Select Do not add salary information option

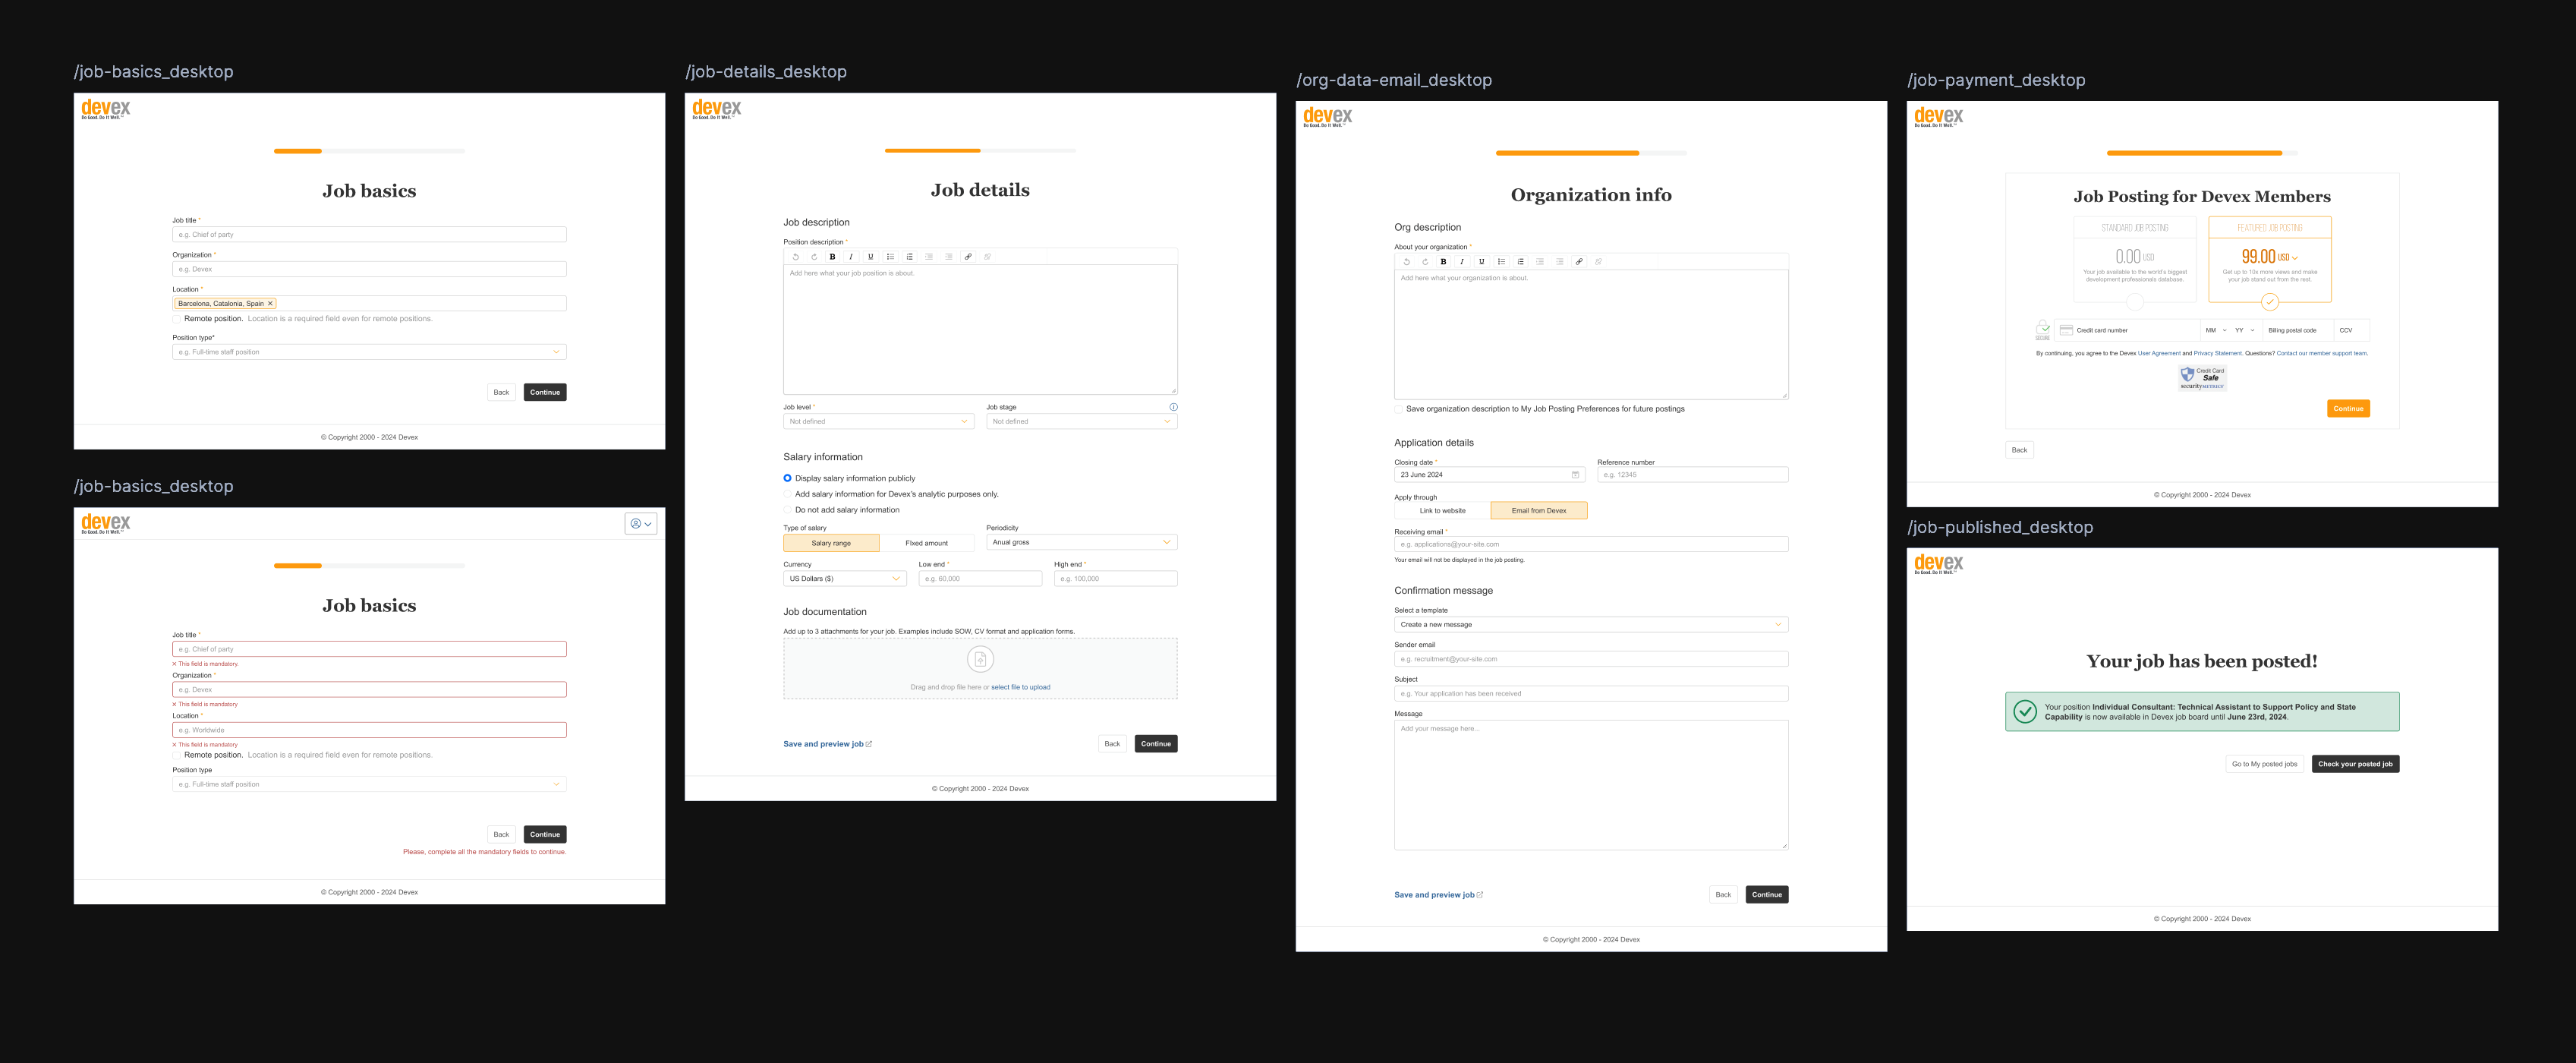tap(788, 509)
